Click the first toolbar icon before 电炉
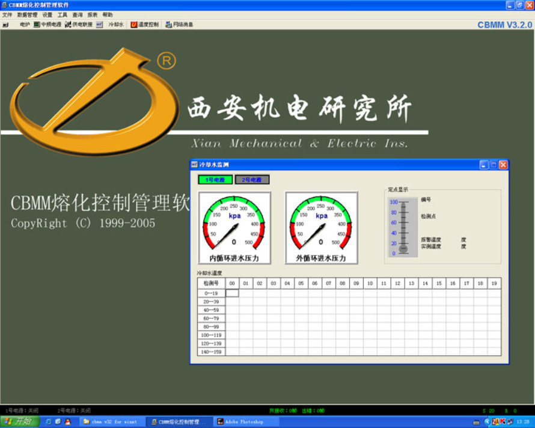The width and height of the screenshot is (535, 428). coord(5,25)
